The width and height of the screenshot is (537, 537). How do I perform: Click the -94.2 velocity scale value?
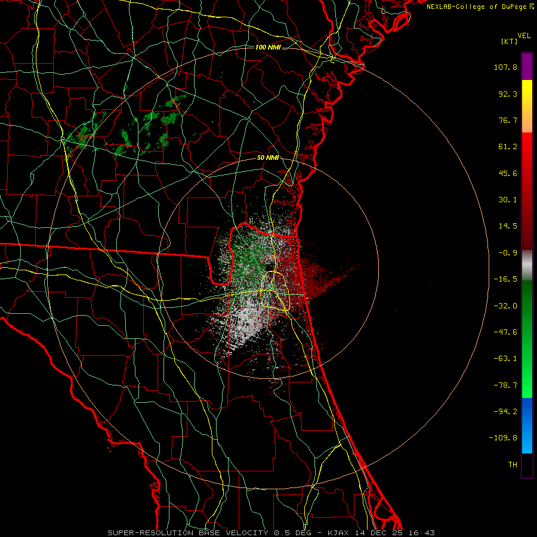pos(505,411)
